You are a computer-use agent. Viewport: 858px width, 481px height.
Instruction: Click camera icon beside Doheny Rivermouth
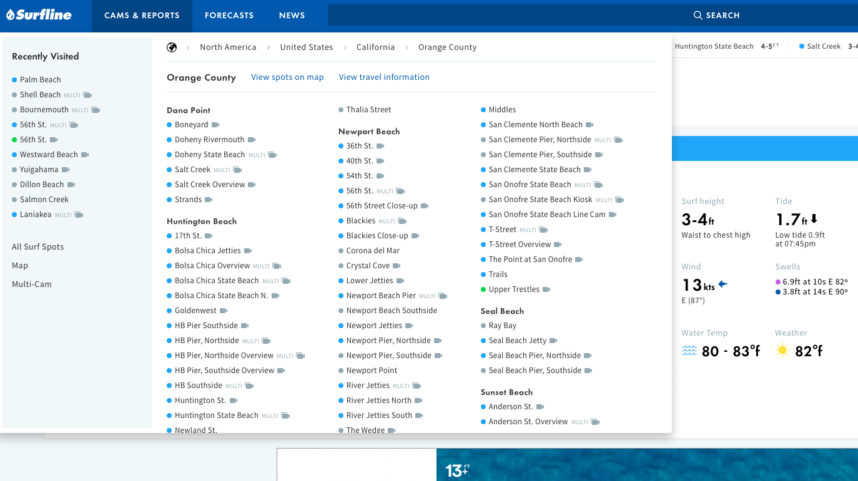point(252,140)
